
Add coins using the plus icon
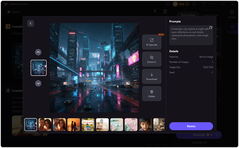pyautogui.click(x=187, y=4)
